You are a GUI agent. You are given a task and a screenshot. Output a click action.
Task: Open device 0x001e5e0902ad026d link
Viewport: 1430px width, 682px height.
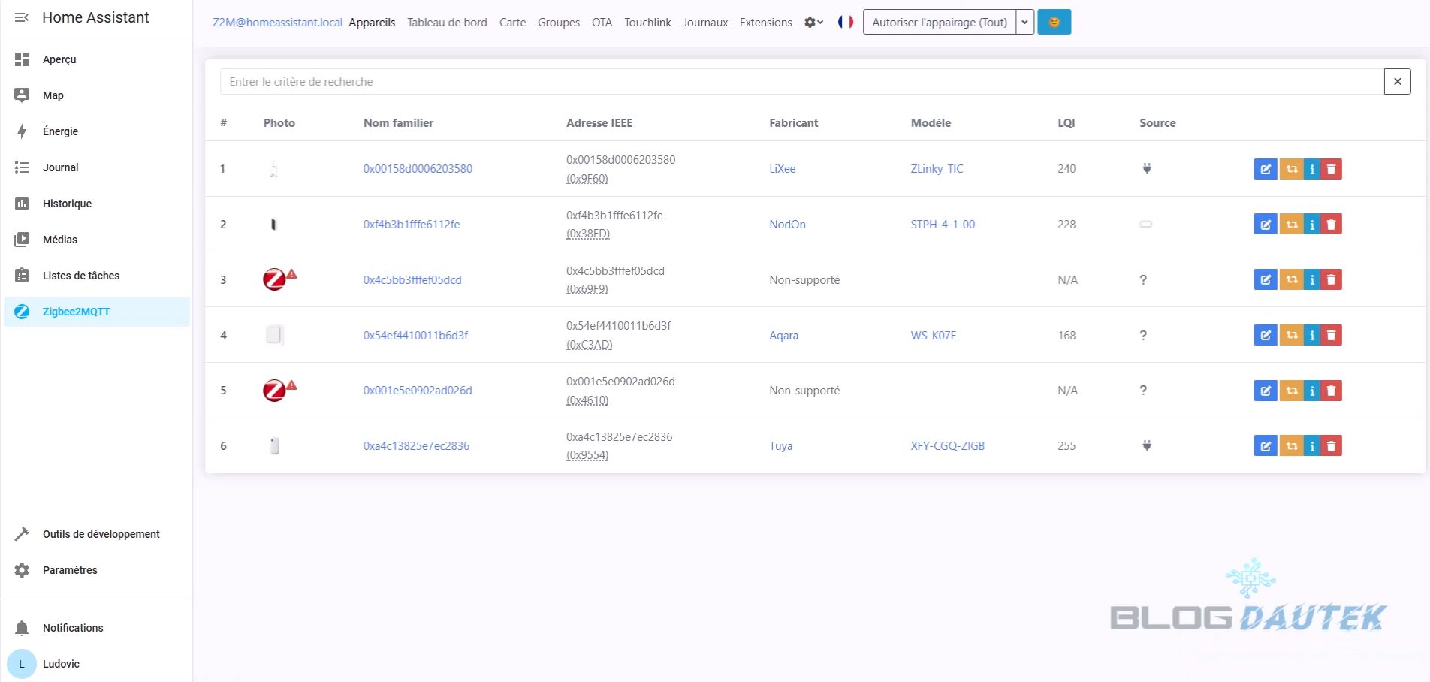[418, 391]
